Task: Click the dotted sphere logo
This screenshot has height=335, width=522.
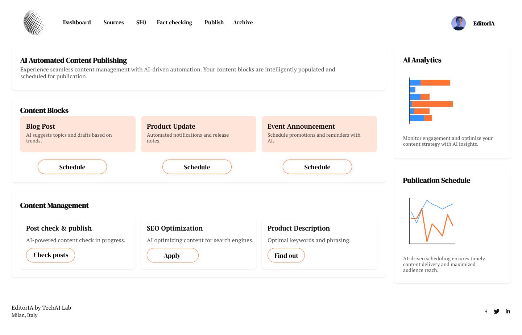Action: coord(34,22)
